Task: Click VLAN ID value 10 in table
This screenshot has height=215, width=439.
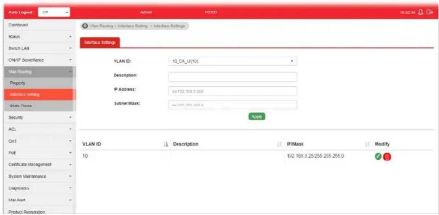Action: (85, 156)
